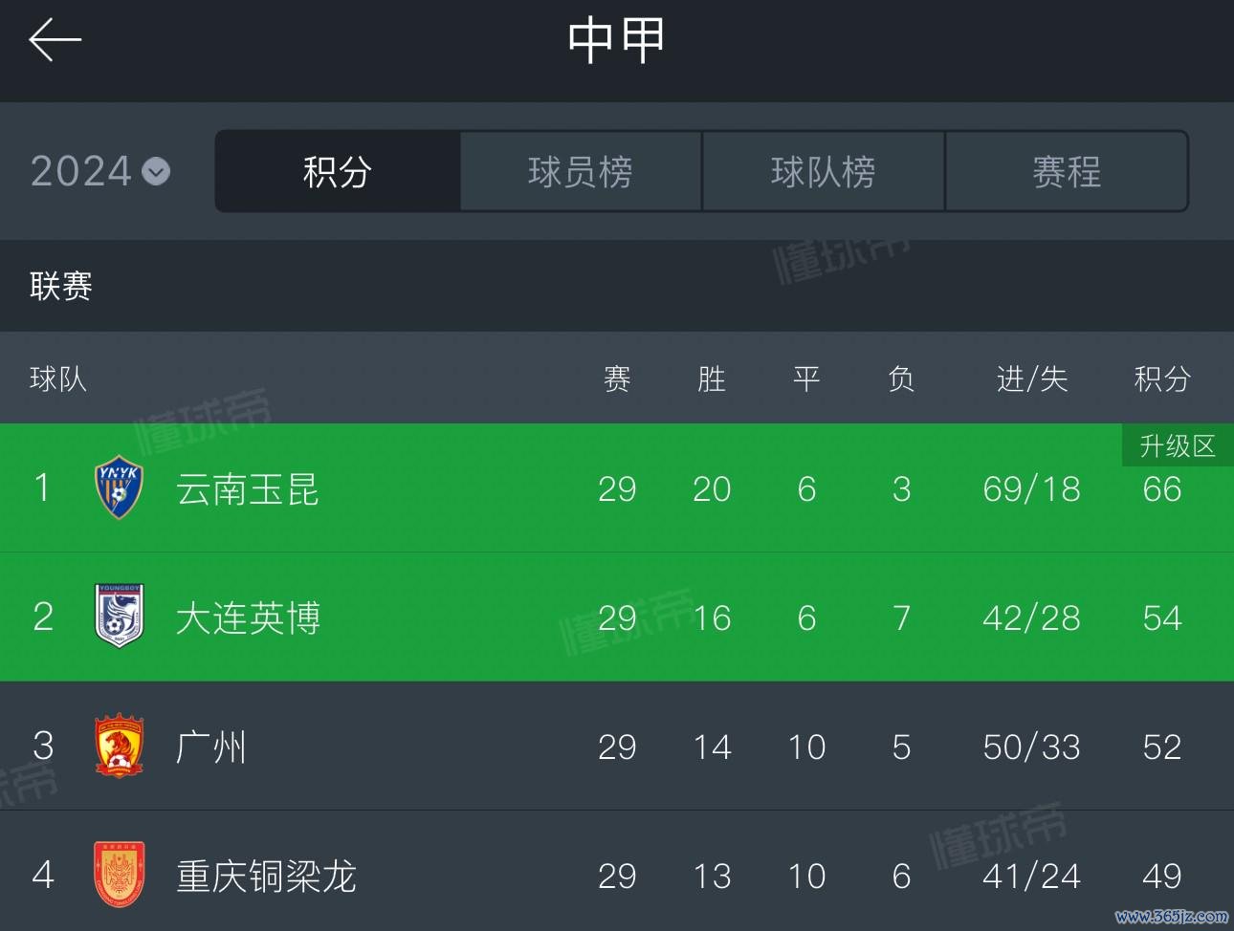Switch to the 球队榜 tab
The image size is (1234, 931).
tap(824, 171)
